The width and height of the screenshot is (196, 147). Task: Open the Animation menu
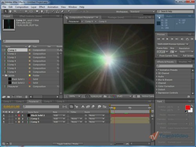click(53, 7)
